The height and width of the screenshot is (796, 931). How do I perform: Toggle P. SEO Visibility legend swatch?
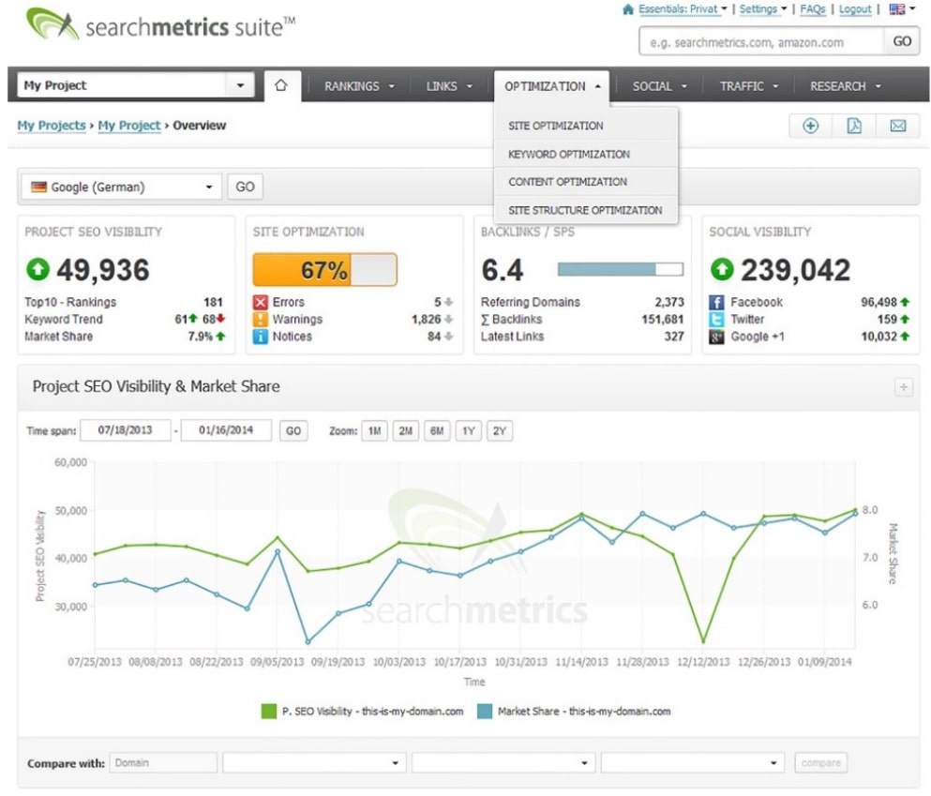(269, 711)
